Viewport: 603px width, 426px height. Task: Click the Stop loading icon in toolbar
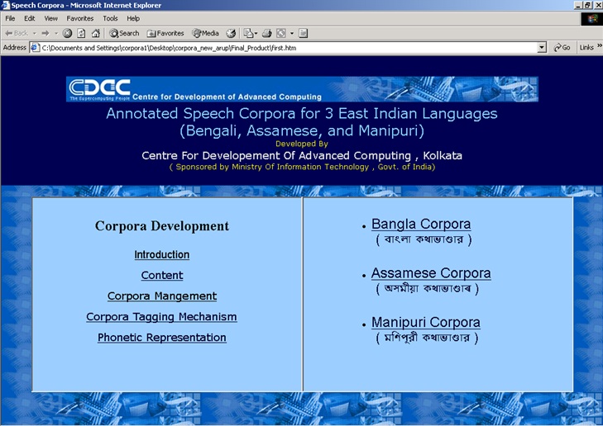point(68,33)
